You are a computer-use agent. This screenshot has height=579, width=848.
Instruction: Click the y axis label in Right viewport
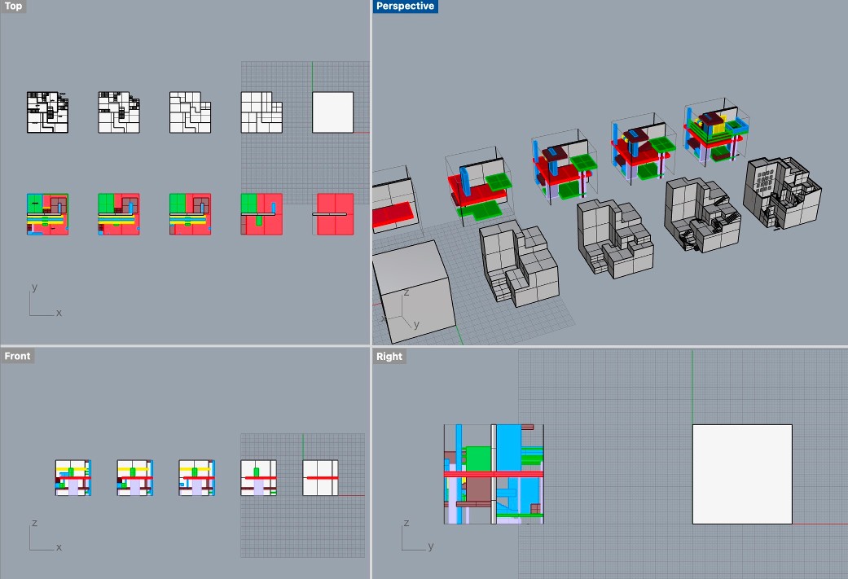point(428,548)
